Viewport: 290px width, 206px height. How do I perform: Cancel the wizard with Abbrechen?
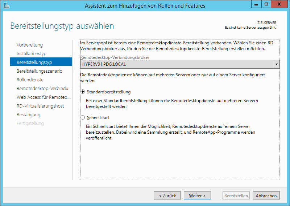click(266, 195)
